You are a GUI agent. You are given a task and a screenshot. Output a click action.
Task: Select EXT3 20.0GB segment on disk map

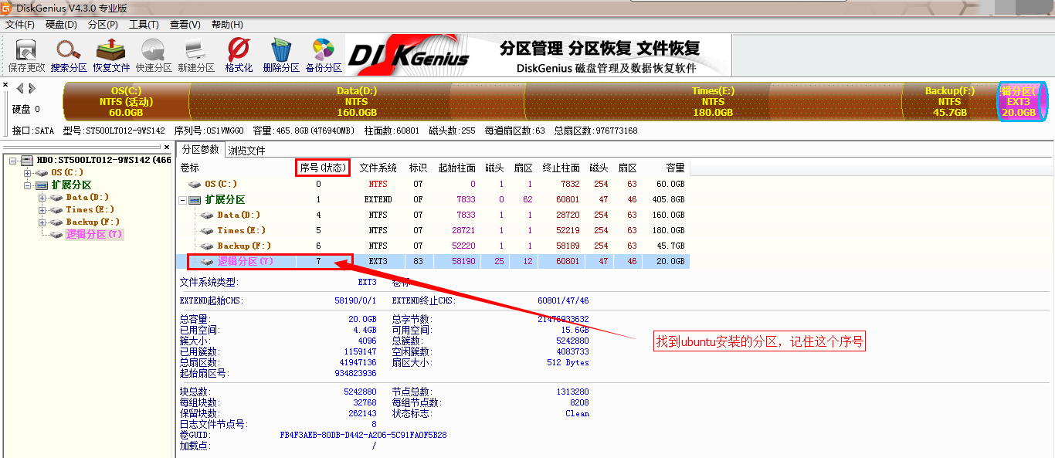point(1023,102)
